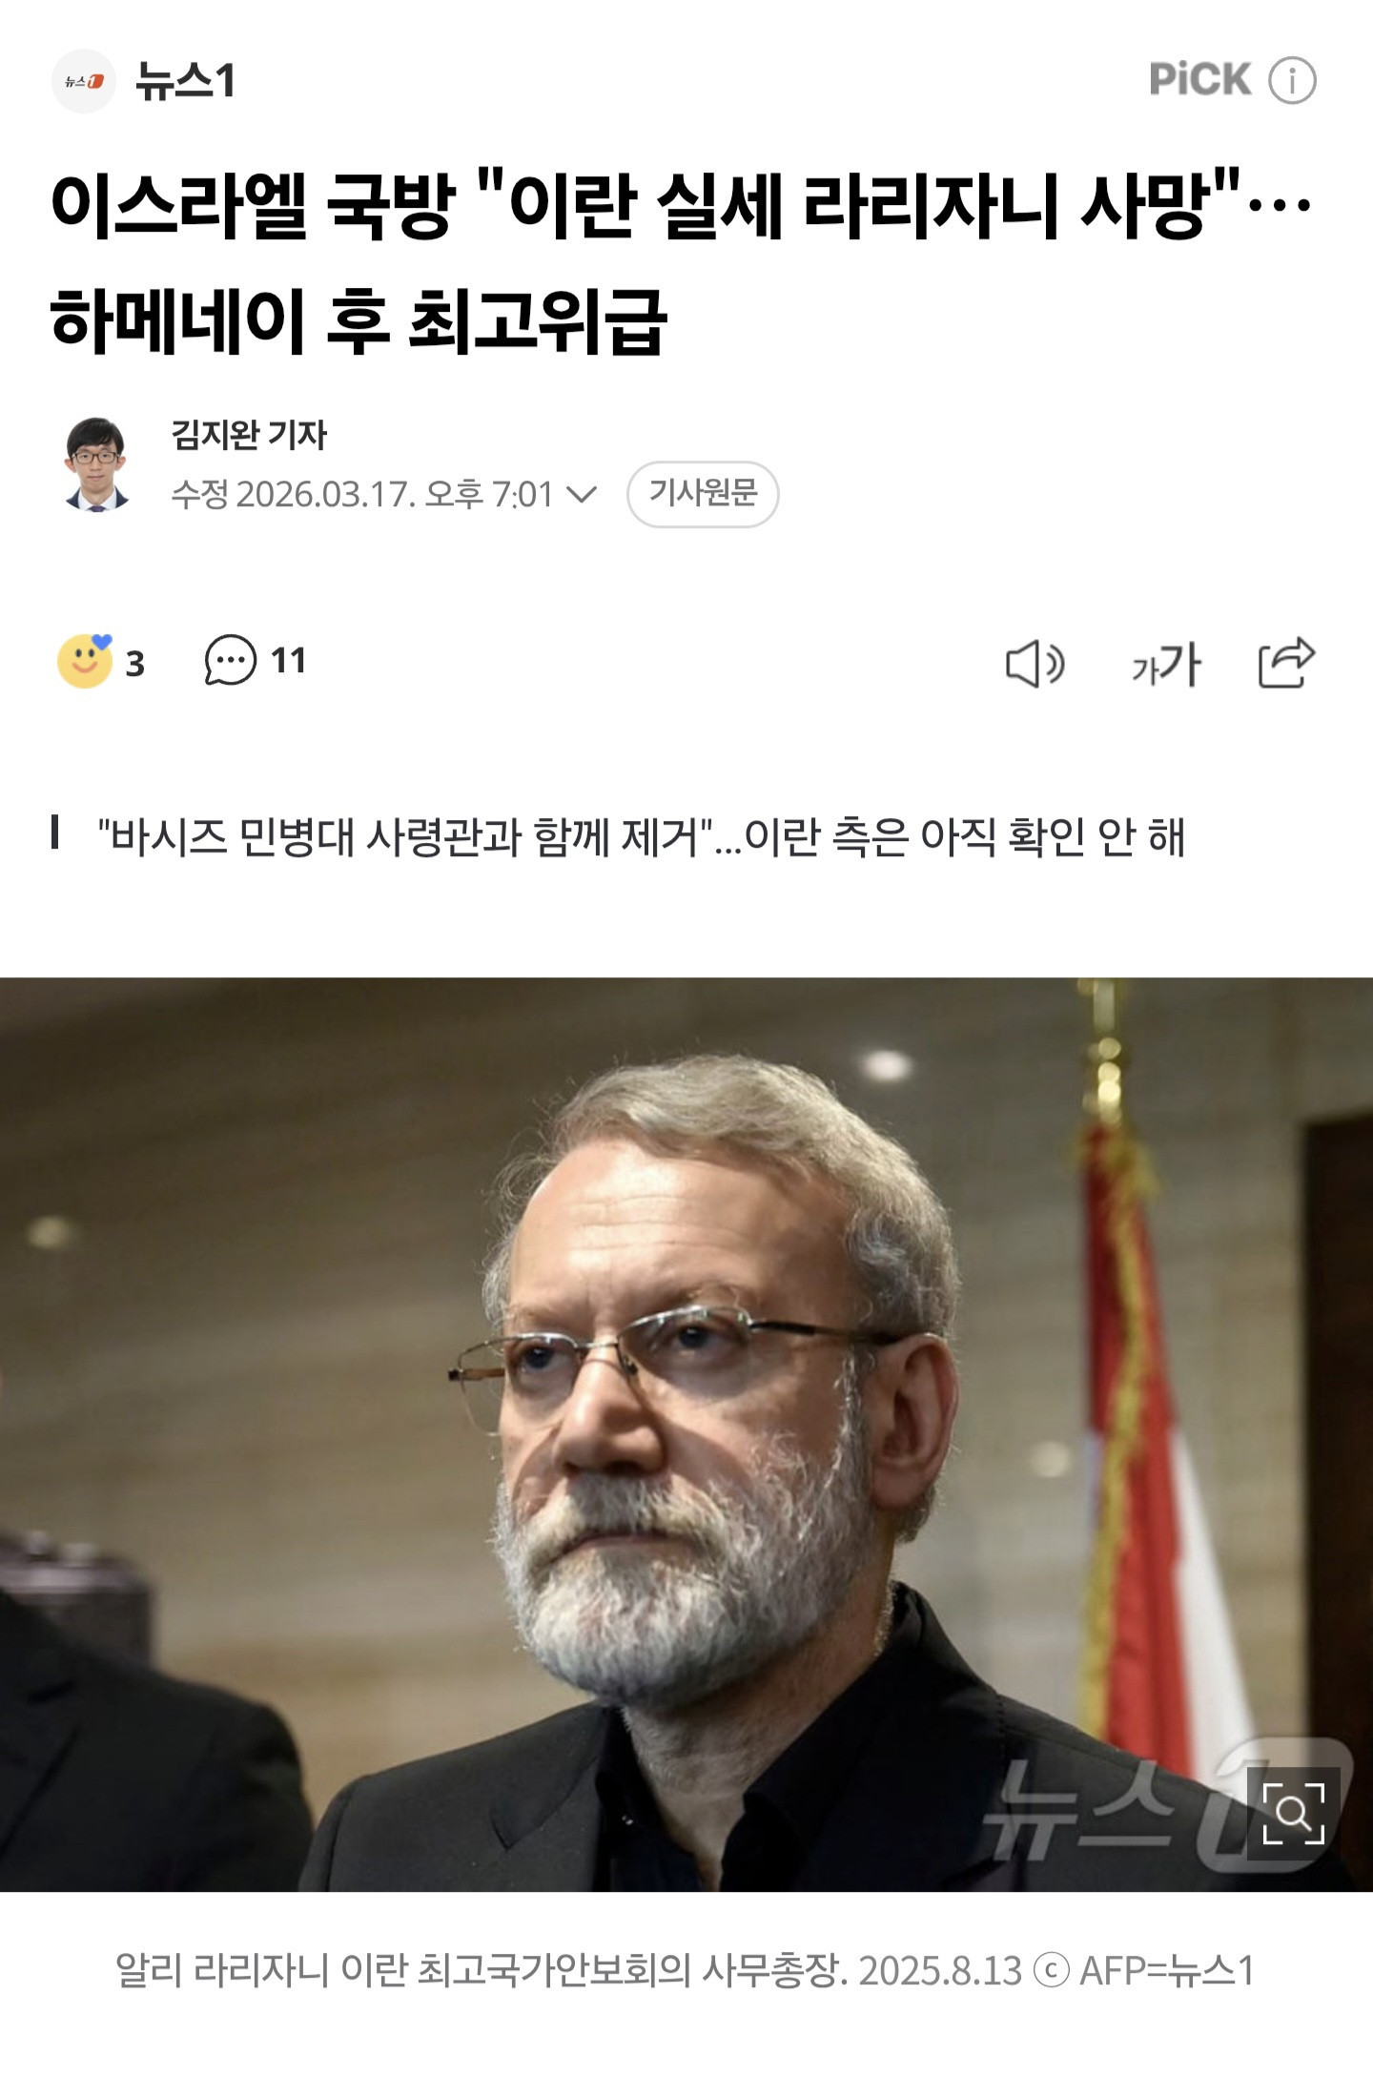
Task: Click the magnifier enlarge icon on the photo
Action: [1294, 1812]
